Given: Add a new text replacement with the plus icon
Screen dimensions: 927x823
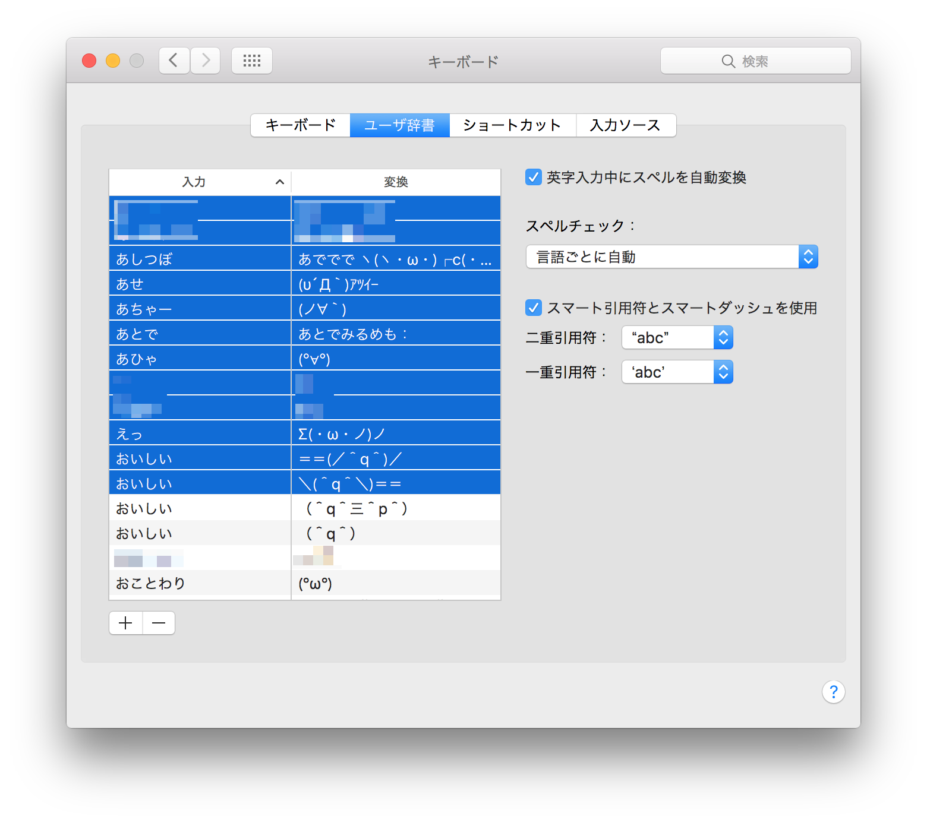Looking at the screenshot, I should pos(125,623).
